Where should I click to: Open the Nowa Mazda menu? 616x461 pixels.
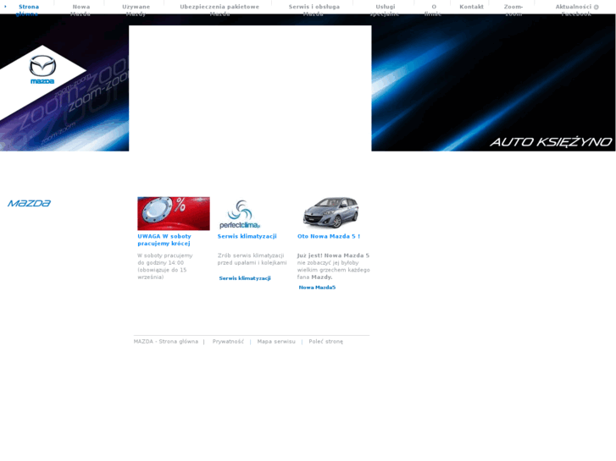(x=81, y=10)
